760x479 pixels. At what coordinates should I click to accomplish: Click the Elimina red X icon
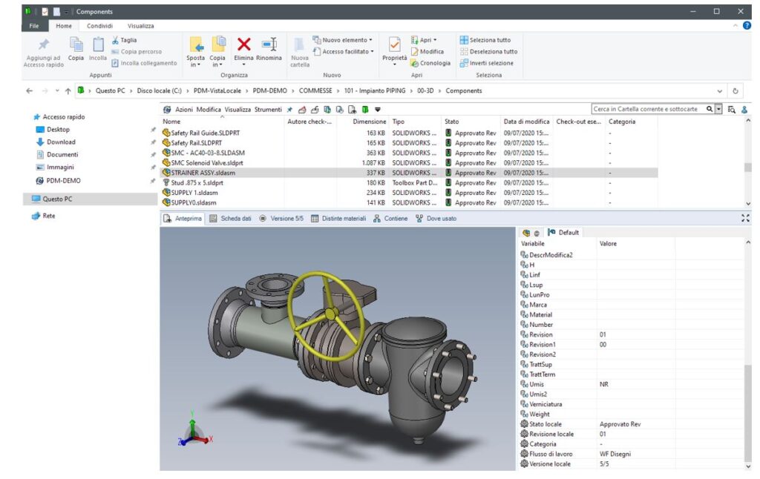tap(243, 44)
